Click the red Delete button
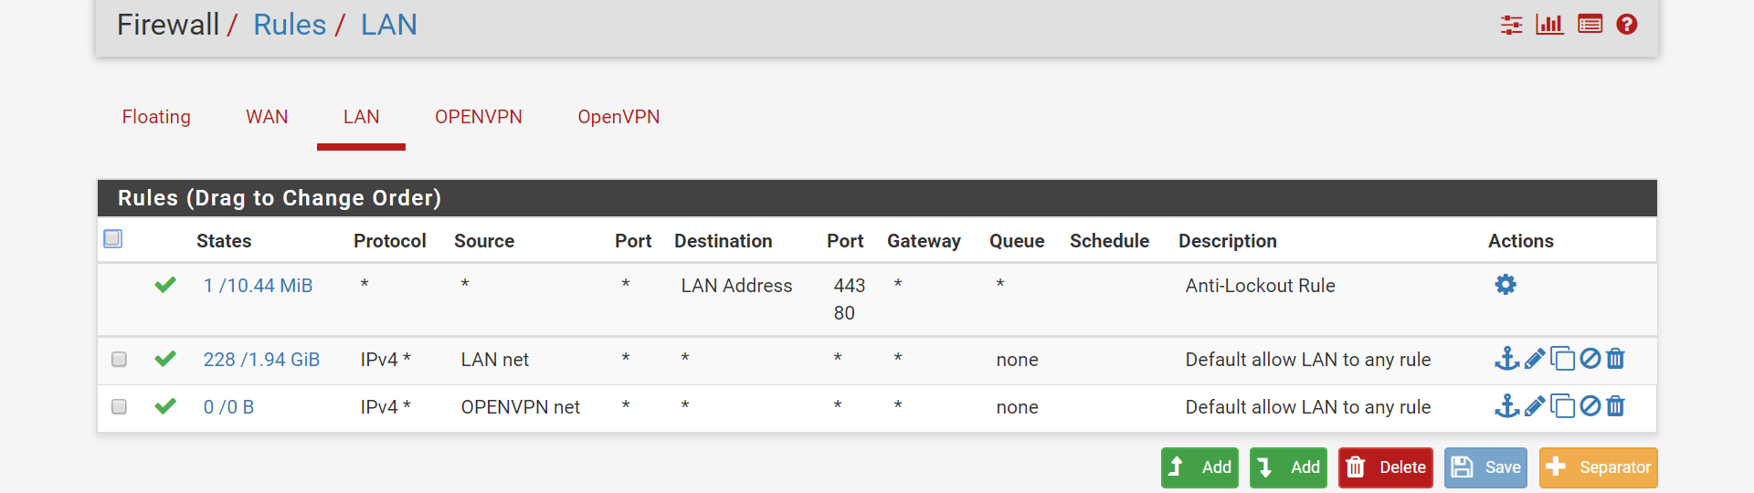Image resolution: width=1754 pixels, height=493 pixels. pyautogui.click(x=1385, y=467)
